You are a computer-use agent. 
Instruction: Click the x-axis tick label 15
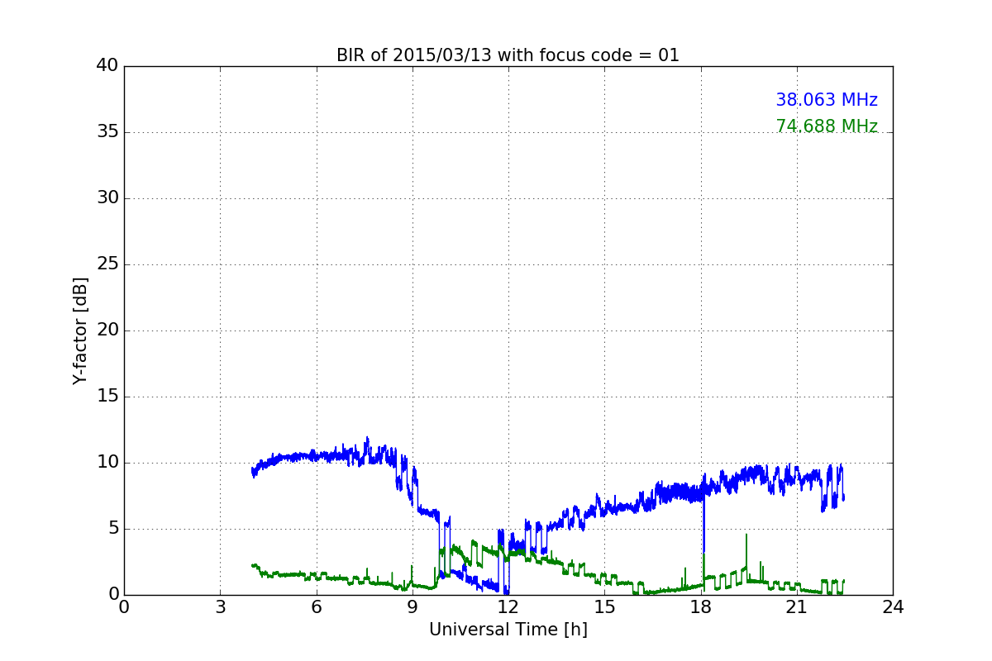point(604,606)
